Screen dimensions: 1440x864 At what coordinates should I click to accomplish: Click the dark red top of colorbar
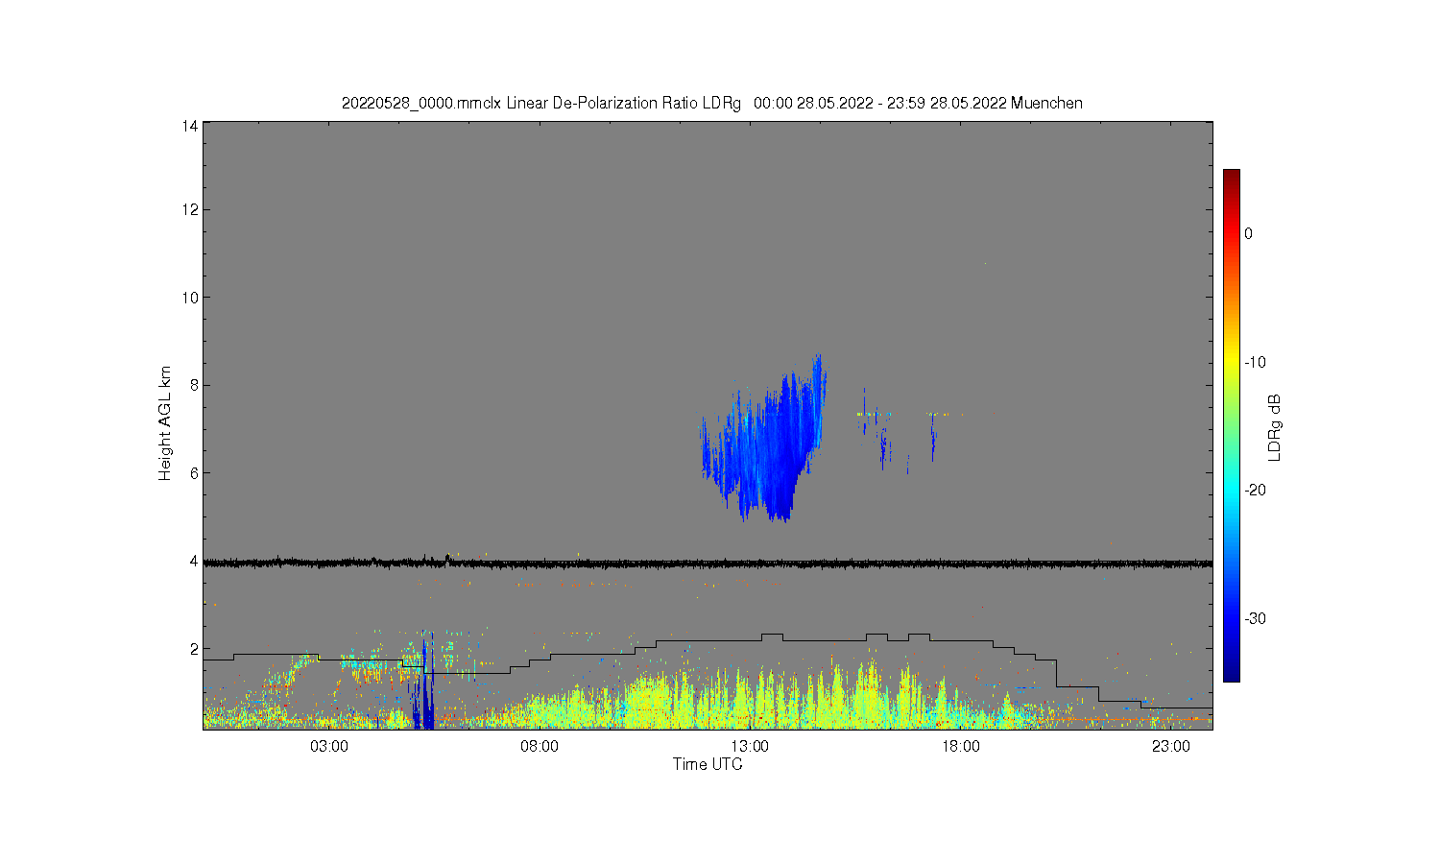[1231, 176]
